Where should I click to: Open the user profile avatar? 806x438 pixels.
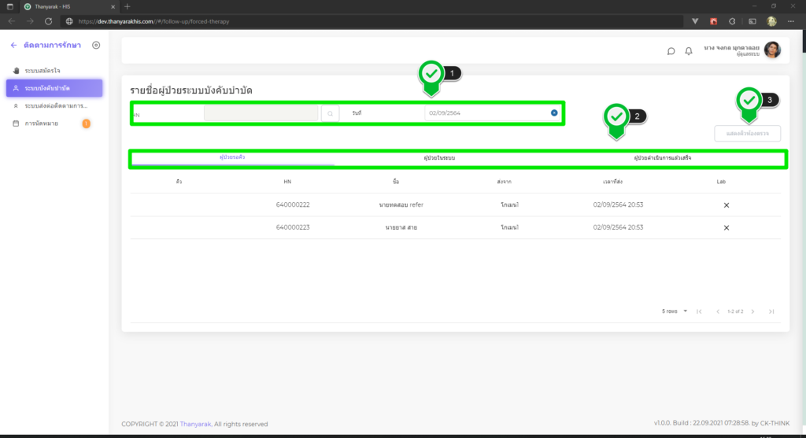(x=772, y=50)
